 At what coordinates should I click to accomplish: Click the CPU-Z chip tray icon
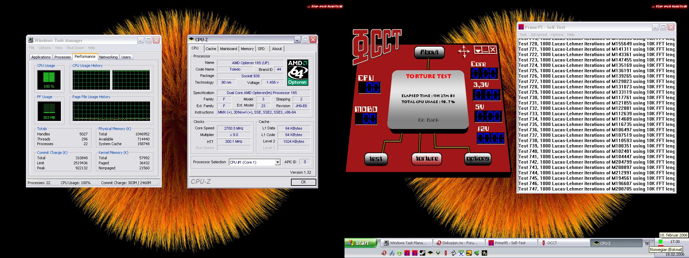430,253
